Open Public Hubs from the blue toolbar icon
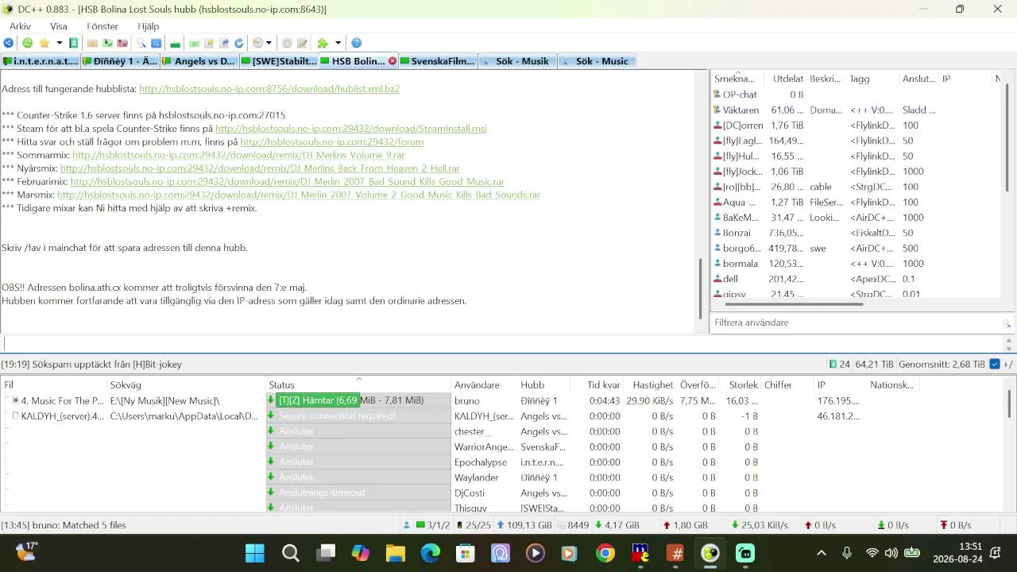 [9, 43]
